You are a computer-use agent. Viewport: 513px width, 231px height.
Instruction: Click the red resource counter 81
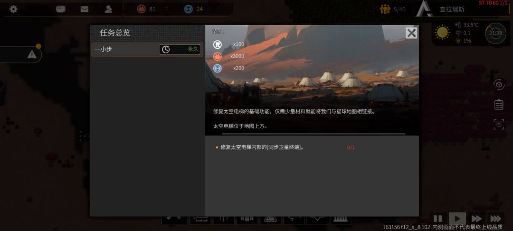(146, 9)
